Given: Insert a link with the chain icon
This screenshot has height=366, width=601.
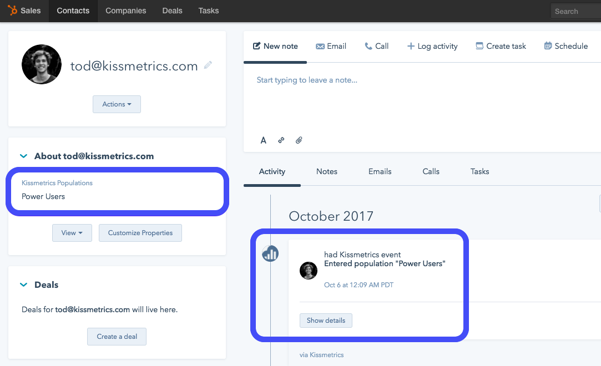Looking at the screenshot, I should (281, 140).
